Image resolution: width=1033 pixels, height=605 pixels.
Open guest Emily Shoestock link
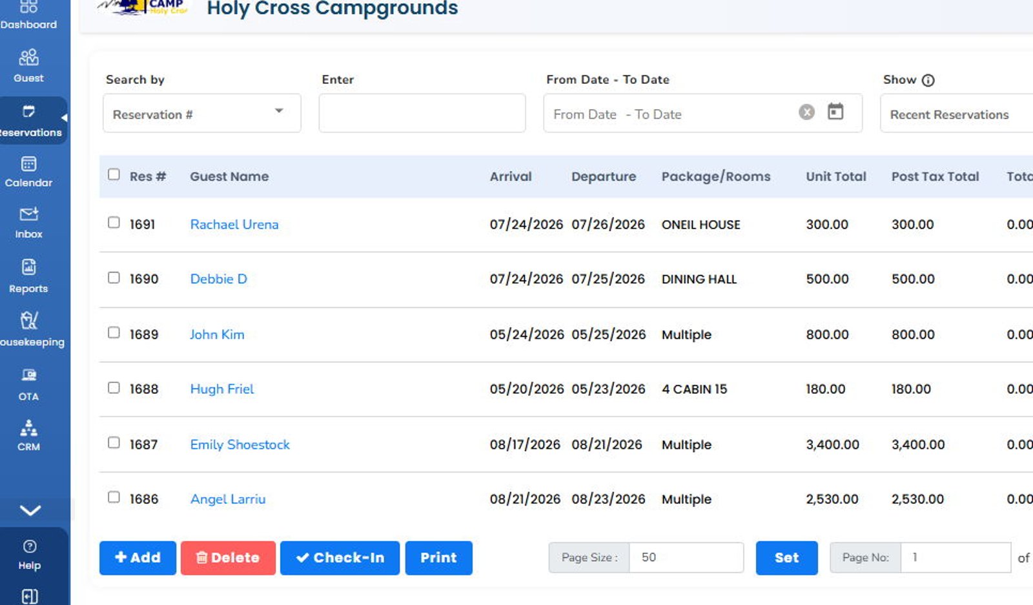pyautogui.click(x=240, y=444)
